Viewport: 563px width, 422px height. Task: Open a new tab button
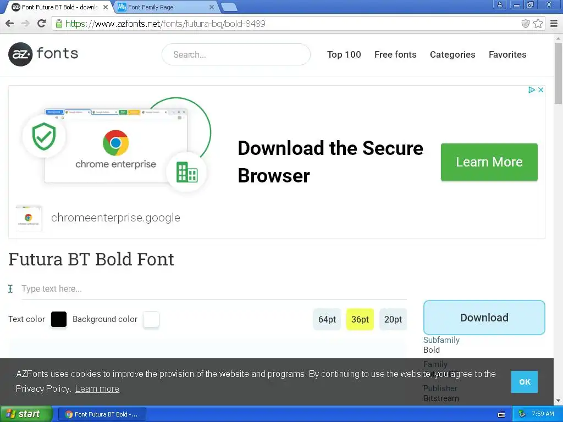pyautogui.click(x=229, y=7)
